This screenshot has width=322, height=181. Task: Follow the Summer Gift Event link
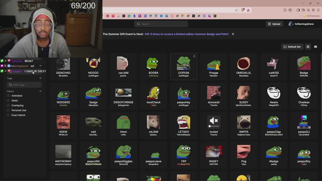[187, 34]
